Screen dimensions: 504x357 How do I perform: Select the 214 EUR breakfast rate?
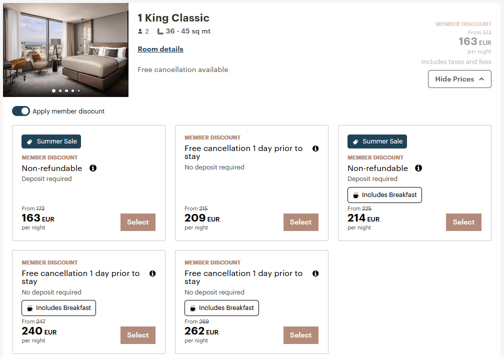463,222
